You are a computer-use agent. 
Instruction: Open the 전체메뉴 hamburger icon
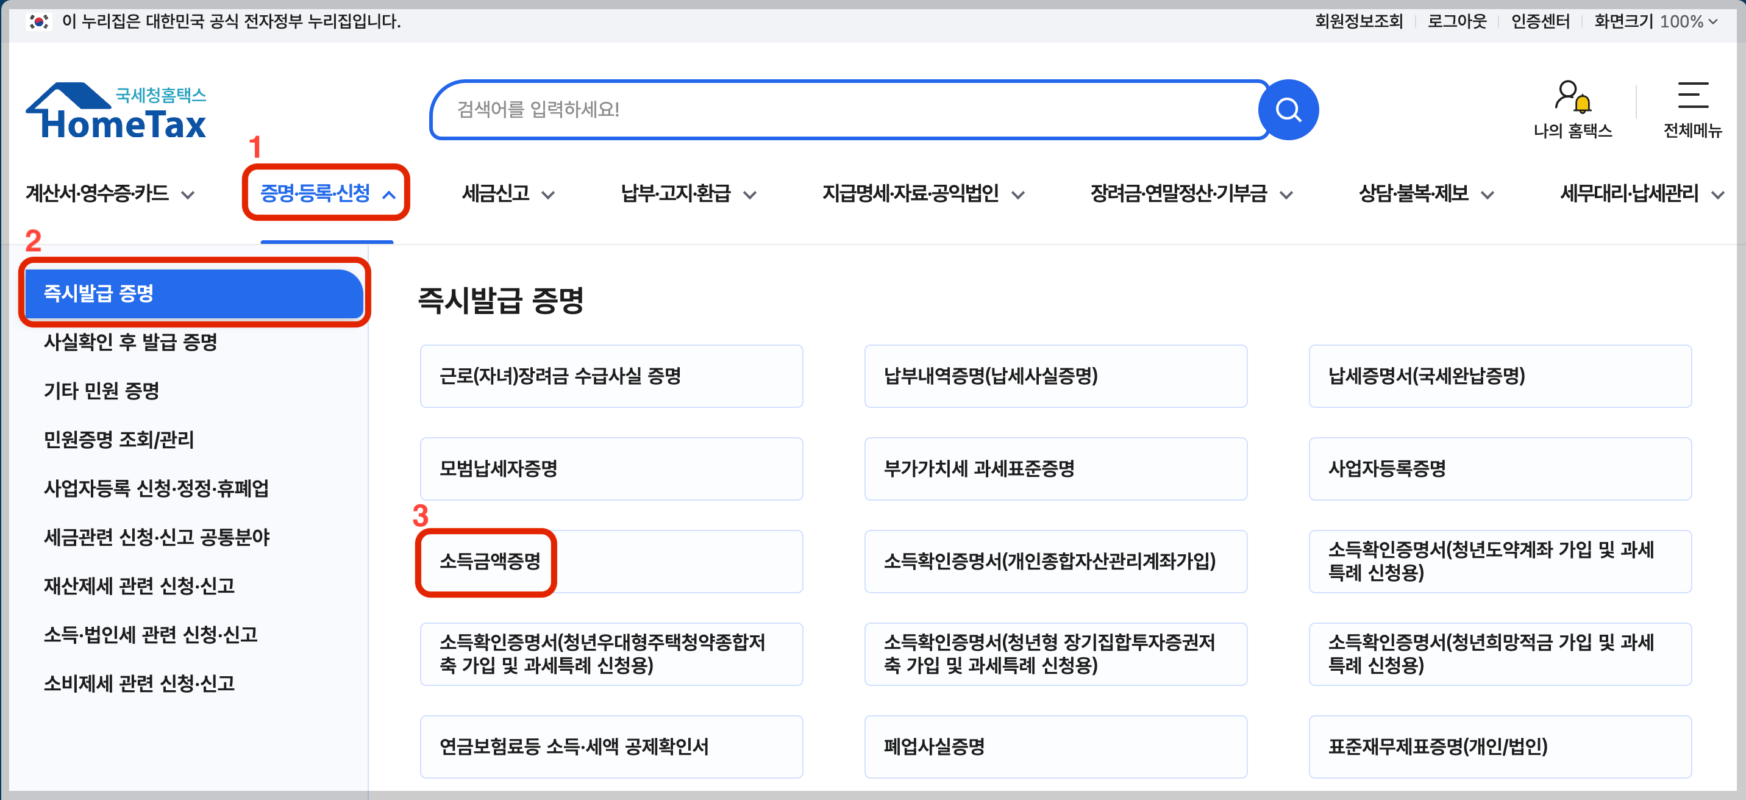[1692, 96]
